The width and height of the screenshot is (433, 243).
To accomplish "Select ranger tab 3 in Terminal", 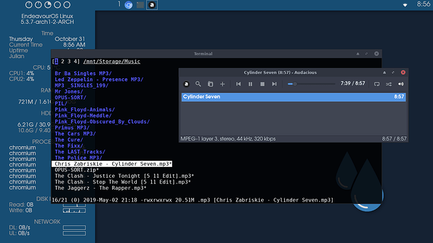I will click(x=69, y=62).
